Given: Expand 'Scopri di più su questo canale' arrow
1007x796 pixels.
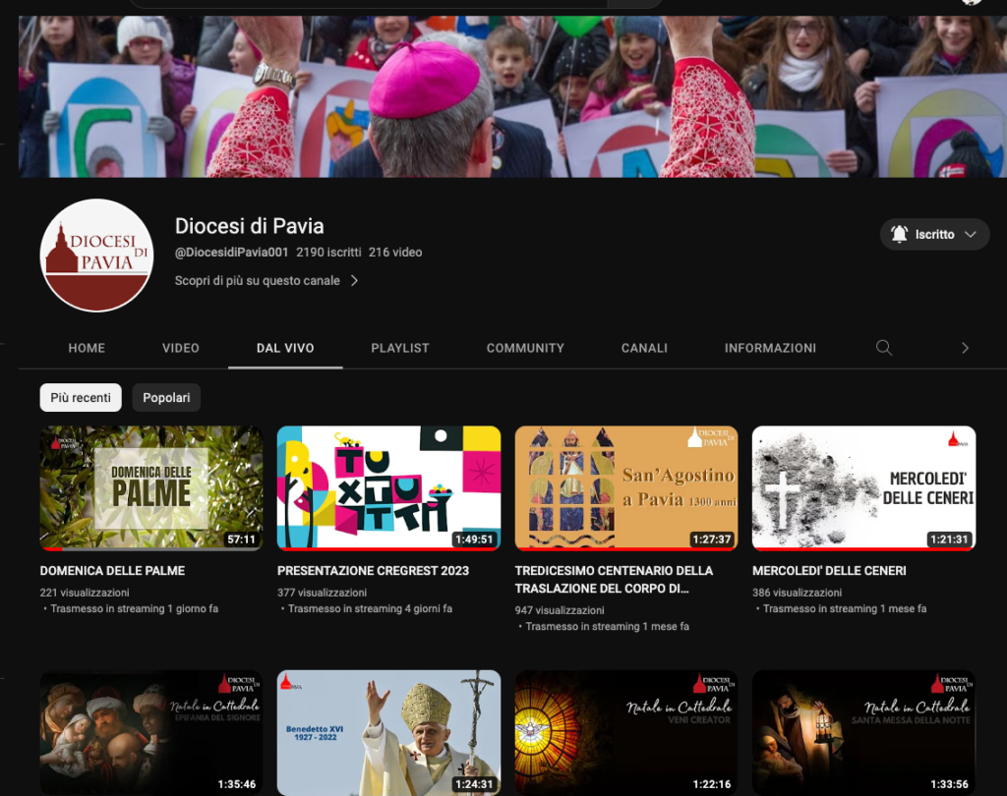Looking at the screenshot, I should pos(354,280).
